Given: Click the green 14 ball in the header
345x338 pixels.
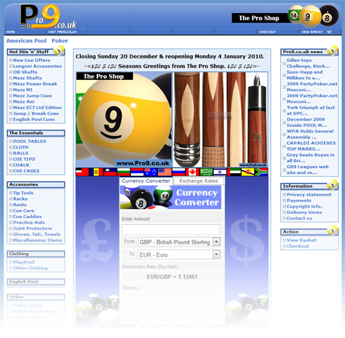Looking at the screenshot, I should pyautogui.click(x=294, y=15).
